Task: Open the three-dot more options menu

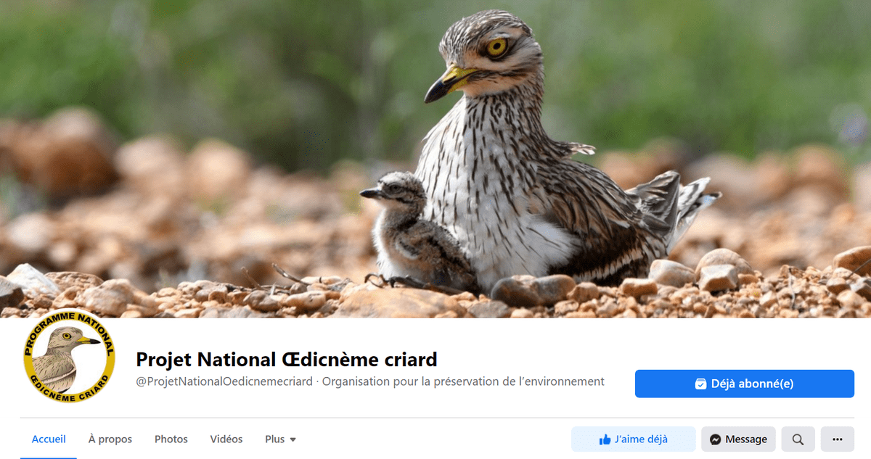Action: click(x=838, y=439)
